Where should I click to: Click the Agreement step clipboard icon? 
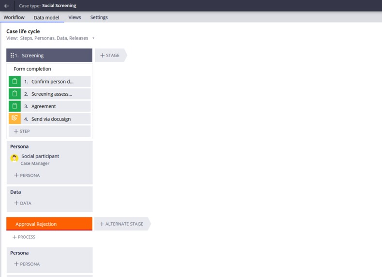point(15,106)
